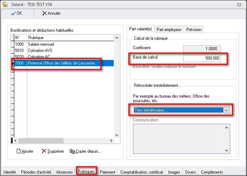The image size is (247, 176).
Task: Click the Copier depuis button
Action: click(x=85, y=151)
